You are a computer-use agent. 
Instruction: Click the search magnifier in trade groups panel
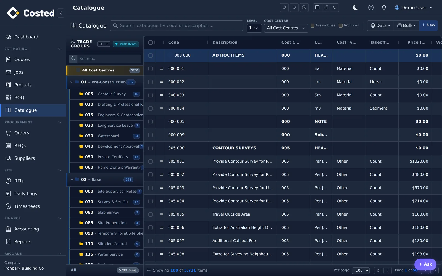tap(73, 59)
